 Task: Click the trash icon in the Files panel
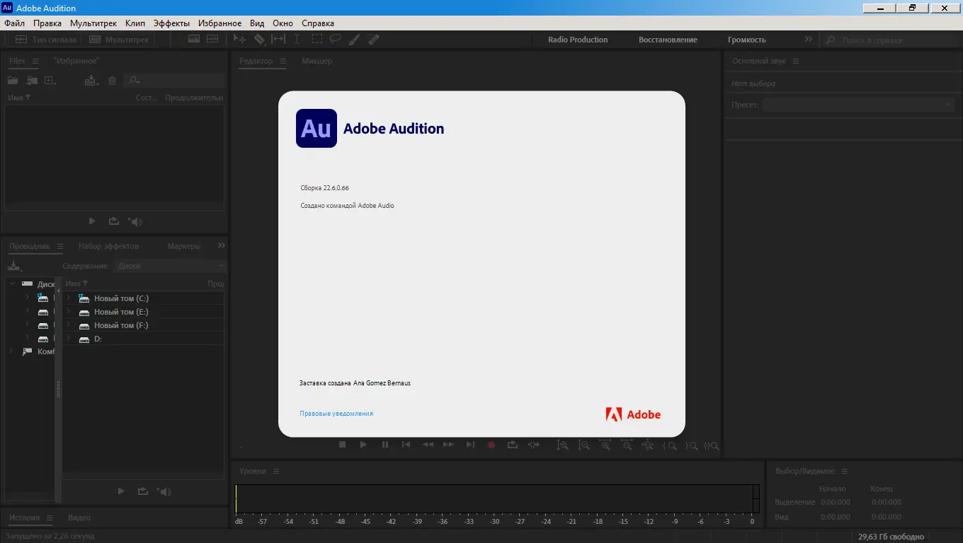point(112,81)
